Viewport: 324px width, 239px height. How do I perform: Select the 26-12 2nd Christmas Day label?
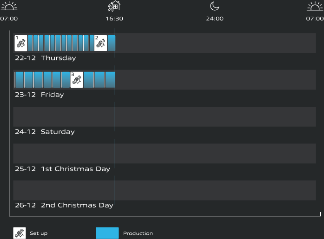tap(64, 205)
